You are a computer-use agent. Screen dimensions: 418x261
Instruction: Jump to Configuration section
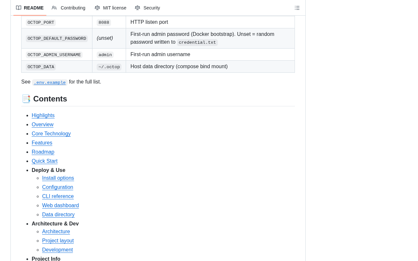[57, 187]
